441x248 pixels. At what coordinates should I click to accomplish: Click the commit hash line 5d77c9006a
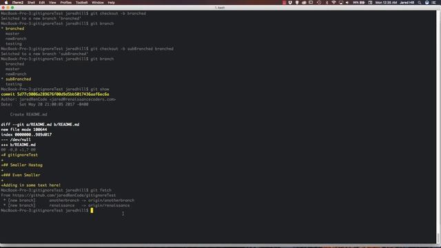pos(55,94)
